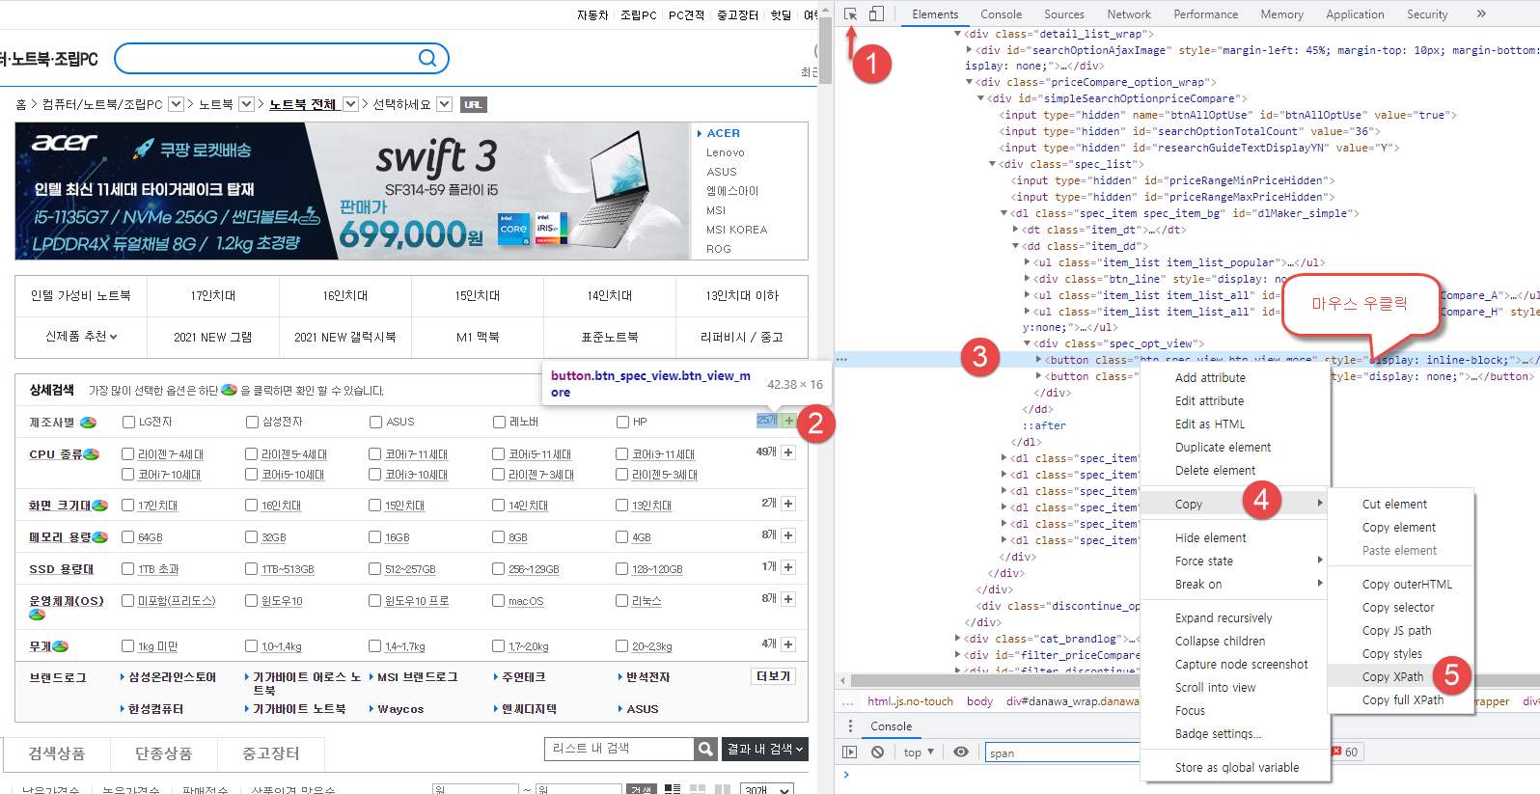Image resolution: width=1540 pixels, height=794 pixels.
Task: Click the magnifier button beside in-list search
Action: pos(706,749)
